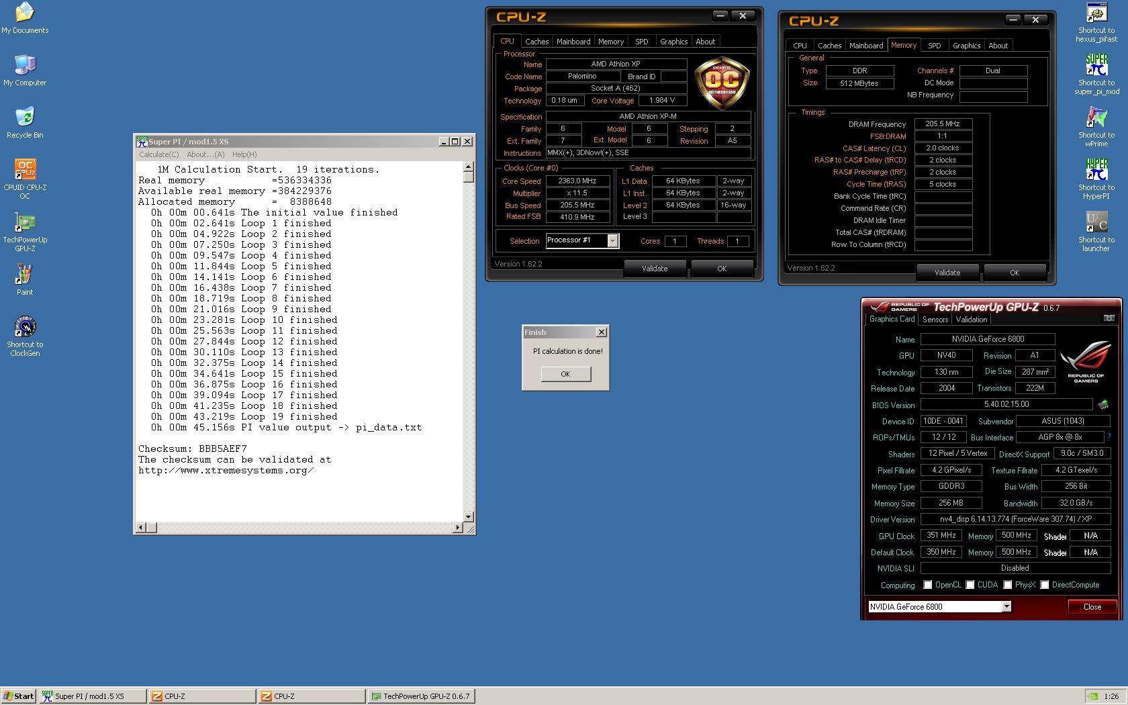Click GPU-Z BIOS save chip icon
This screenshot has width=1128, height=705.
[1102, 404]
